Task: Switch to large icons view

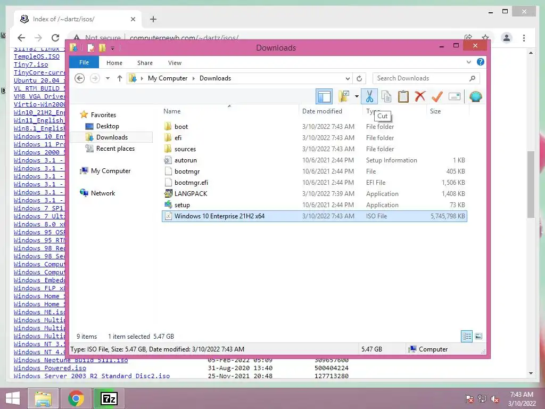Action: pyautogui.click(x=478, y=337)
